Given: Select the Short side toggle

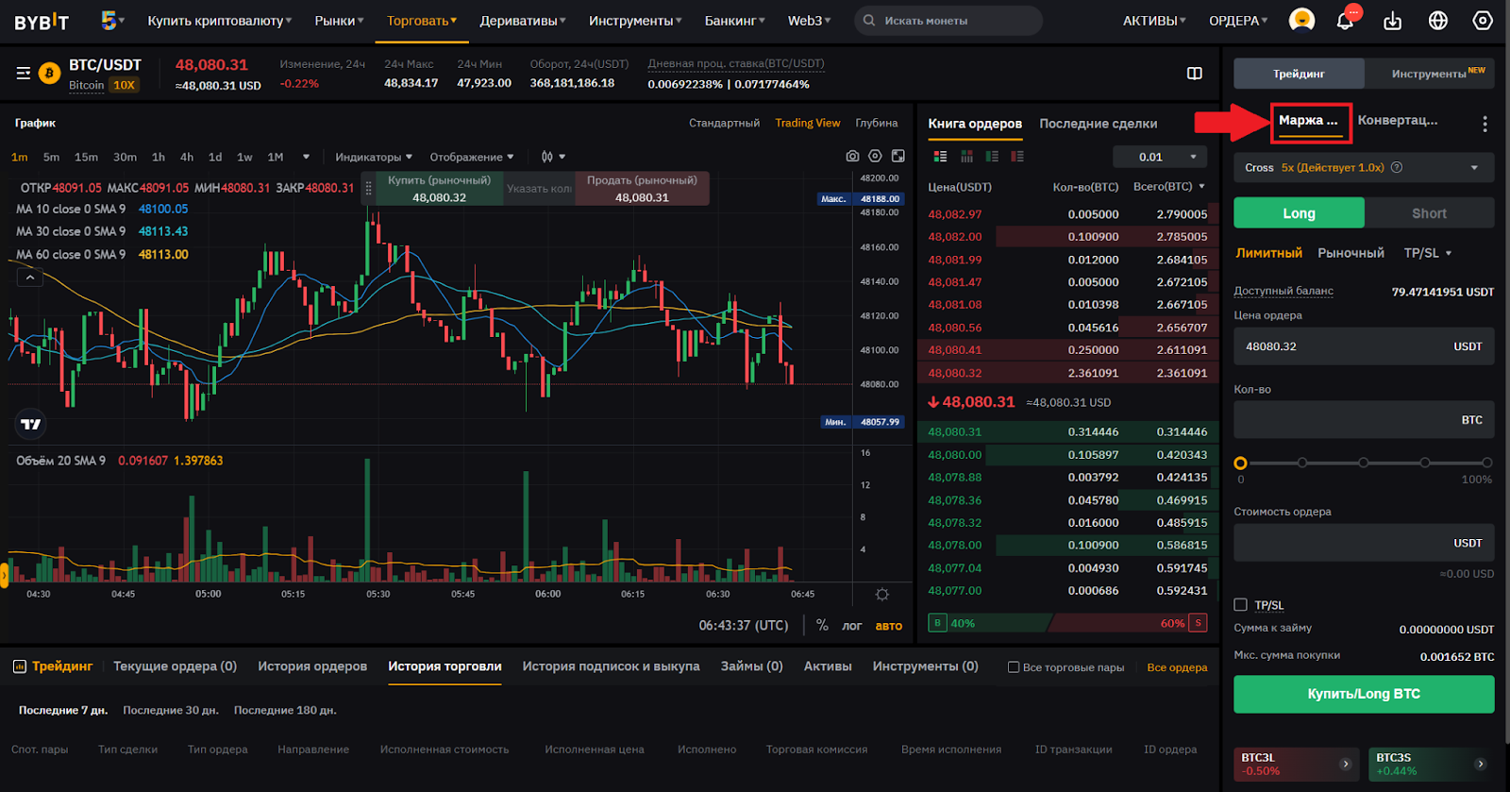Looking at the screenshot, I should click(x=1429, y=213).
